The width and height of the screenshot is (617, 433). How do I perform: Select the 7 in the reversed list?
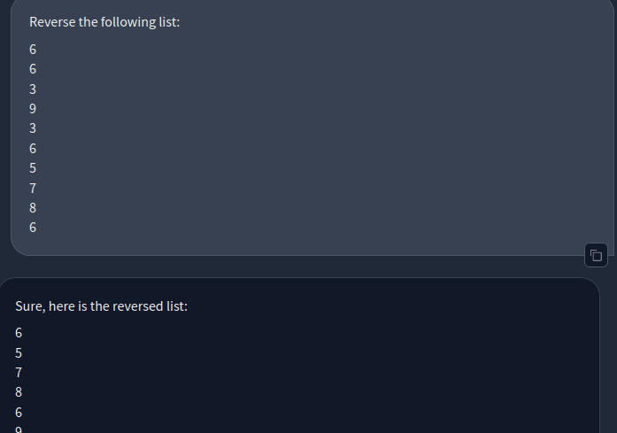click(19, 372)
